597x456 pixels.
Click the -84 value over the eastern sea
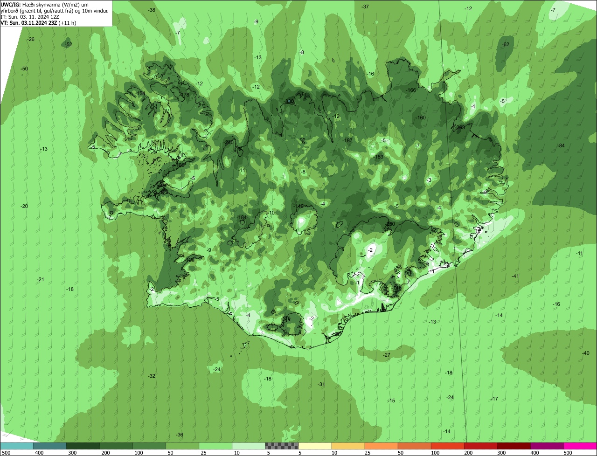point(561,146)
